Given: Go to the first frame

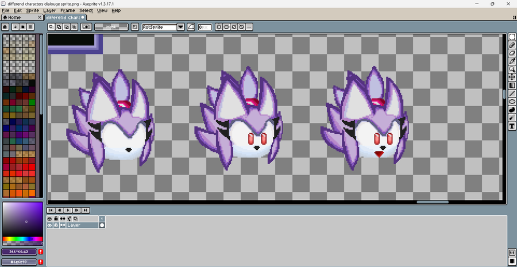Looking at the screenshot, I should (x=51, y=210).
